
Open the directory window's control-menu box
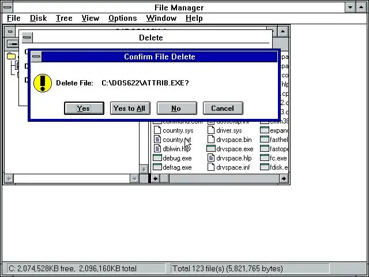click(10, 31)
